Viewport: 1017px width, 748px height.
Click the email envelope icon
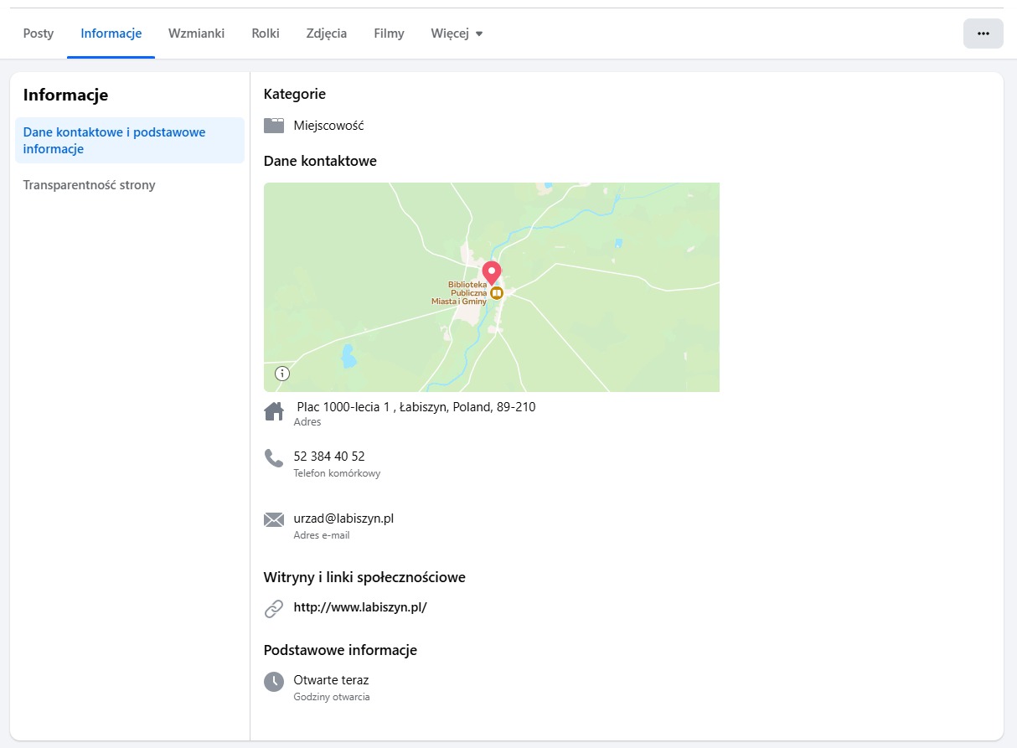(274, 520)
